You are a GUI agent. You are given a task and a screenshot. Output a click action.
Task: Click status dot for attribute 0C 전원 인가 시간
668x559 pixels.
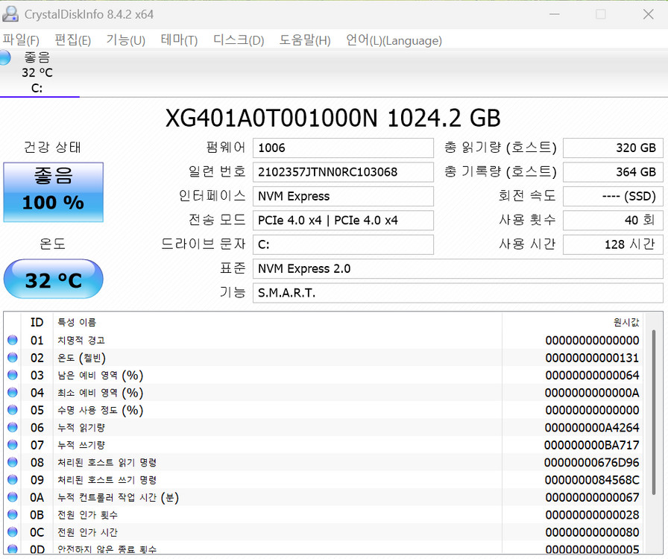pos(13,532)
